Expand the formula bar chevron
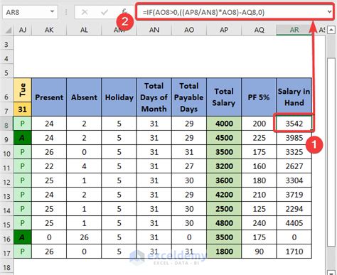This screenshot has width=337, height=275. 329,11
